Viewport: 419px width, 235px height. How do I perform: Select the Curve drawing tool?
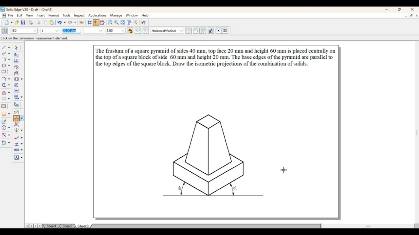(x=4, y=54)
